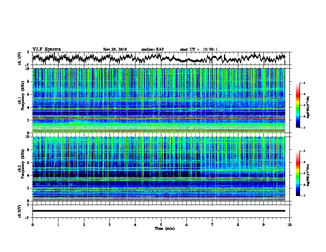Select the ch.2 "Frequency (kHz)" axis label
326x252 pixels.
tap(23, 164)
